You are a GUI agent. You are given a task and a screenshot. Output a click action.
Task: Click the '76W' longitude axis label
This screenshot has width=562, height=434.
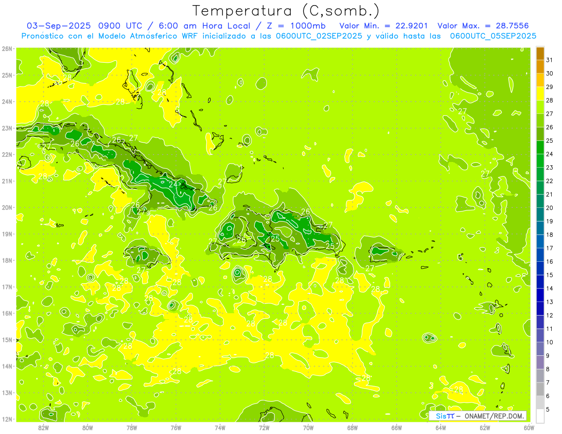click(x=176, y=427)
